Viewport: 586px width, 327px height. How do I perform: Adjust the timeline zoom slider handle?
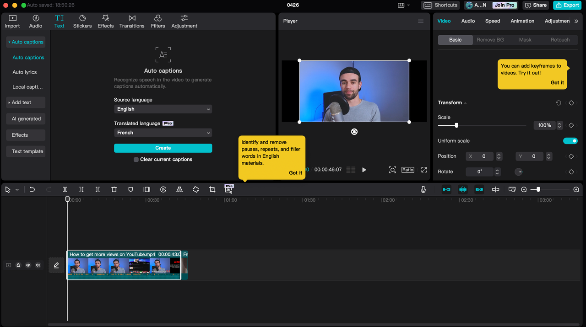point(538,189)
